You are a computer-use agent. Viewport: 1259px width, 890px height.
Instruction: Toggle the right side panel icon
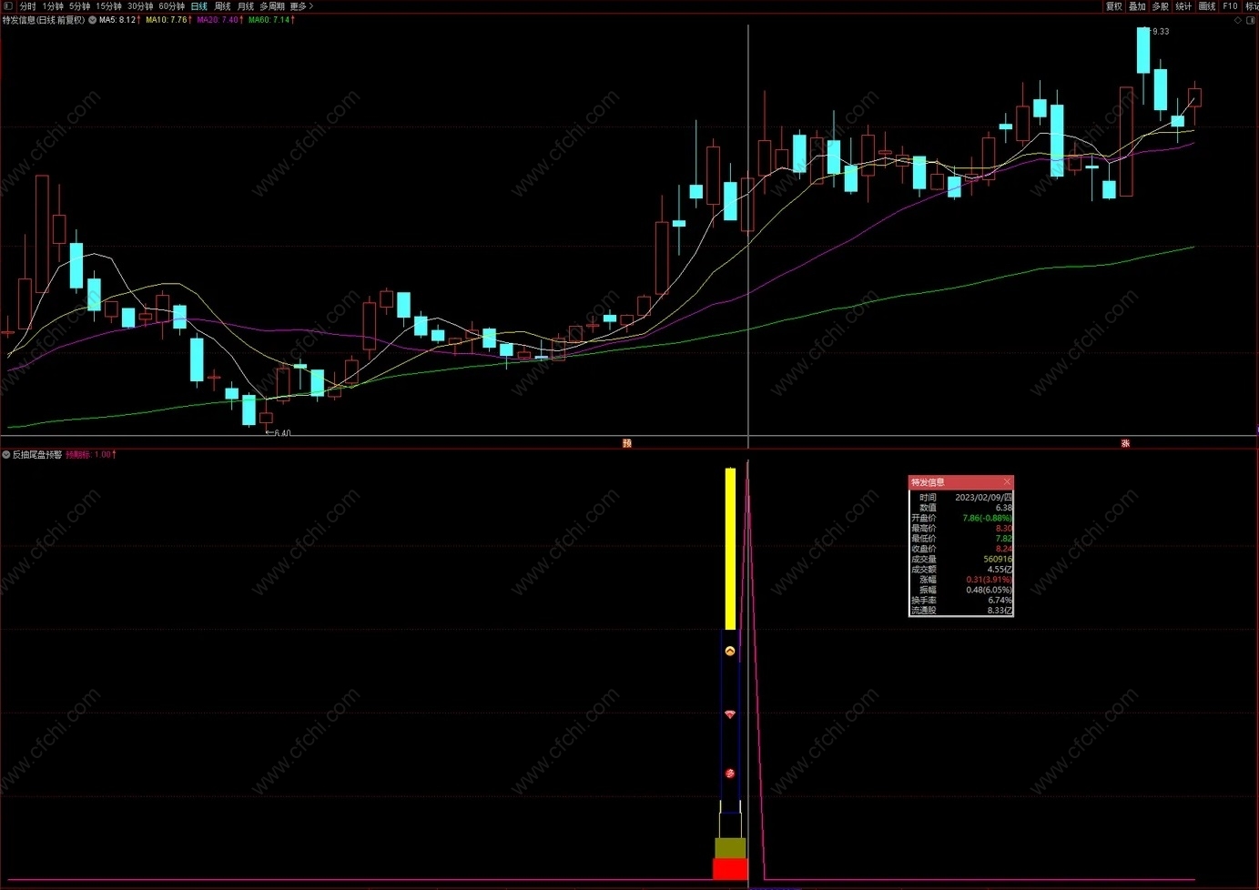1251,20
